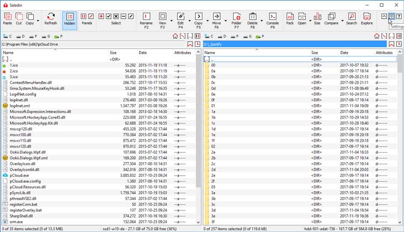Go to home folder in left panel

(x=175, y=36)
